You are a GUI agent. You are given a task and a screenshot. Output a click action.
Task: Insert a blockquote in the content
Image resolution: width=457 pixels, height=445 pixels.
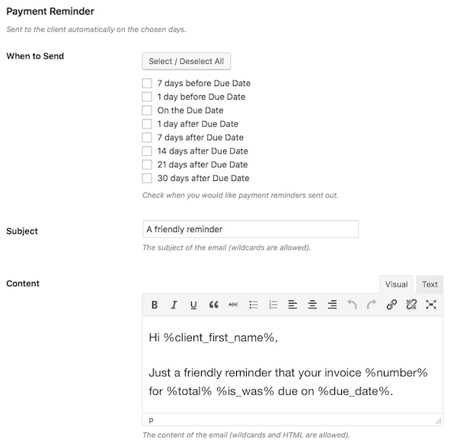[x=213, y=305]
